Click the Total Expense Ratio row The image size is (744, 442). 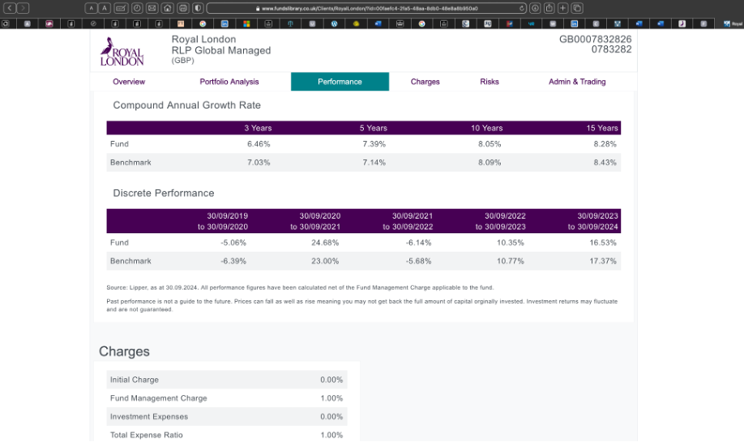[x=227, y=435]
